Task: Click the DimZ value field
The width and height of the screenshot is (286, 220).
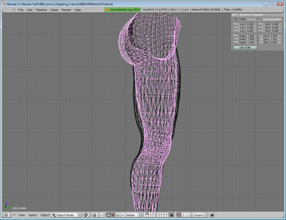Action: coord(270,42)
